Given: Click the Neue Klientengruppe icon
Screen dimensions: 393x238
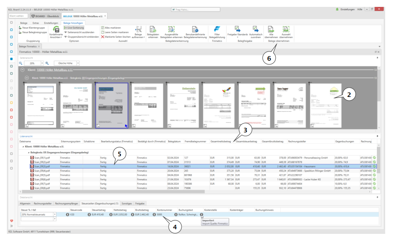Looking at the screenshot, I should 20,28.
